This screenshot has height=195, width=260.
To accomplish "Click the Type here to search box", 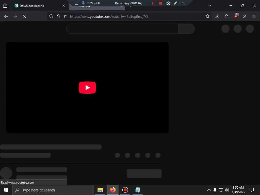I will coord(53,190).
